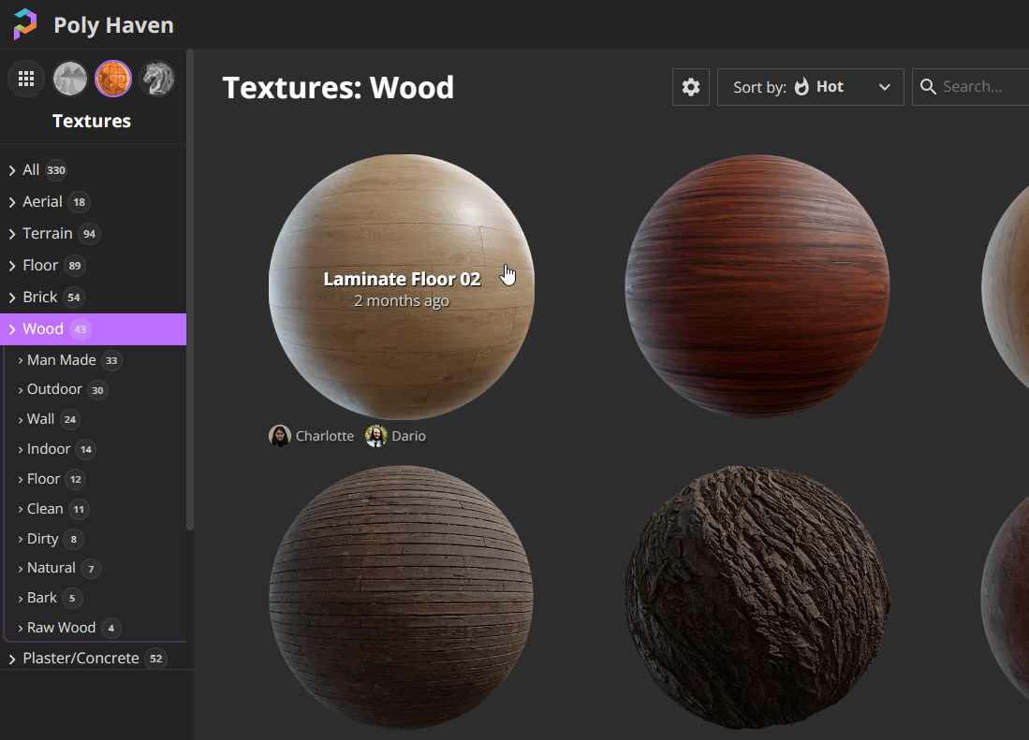Screen dimensions: 1029x740
Task: Select the Models horse head icon
Action: 157,80
